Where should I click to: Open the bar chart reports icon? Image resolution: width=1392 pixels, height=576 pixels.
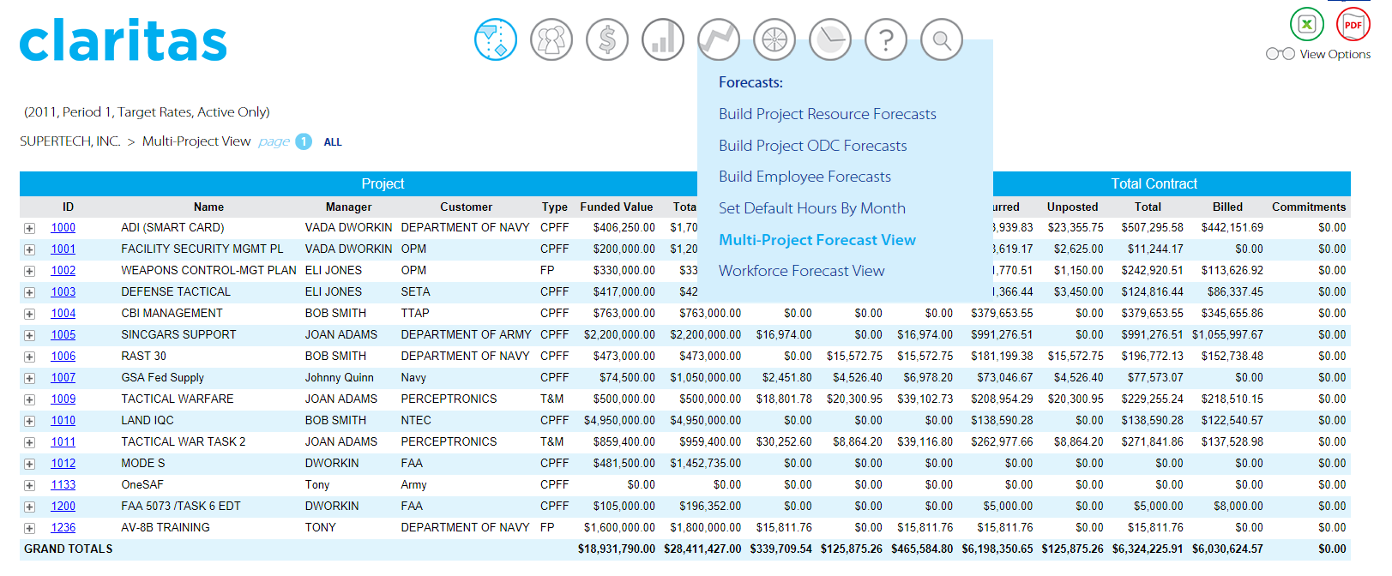[x=663, y=39]
